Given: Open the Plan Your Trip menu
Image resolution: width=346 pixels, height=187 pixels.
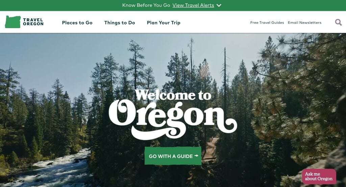Looking at the screenshot, I should click(x=164, y=23).
